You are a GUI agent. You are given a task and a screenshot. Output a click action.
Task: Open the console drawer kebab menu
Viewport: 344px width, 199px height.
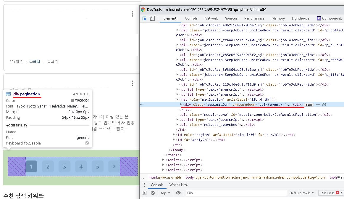(x=144, y=185)
